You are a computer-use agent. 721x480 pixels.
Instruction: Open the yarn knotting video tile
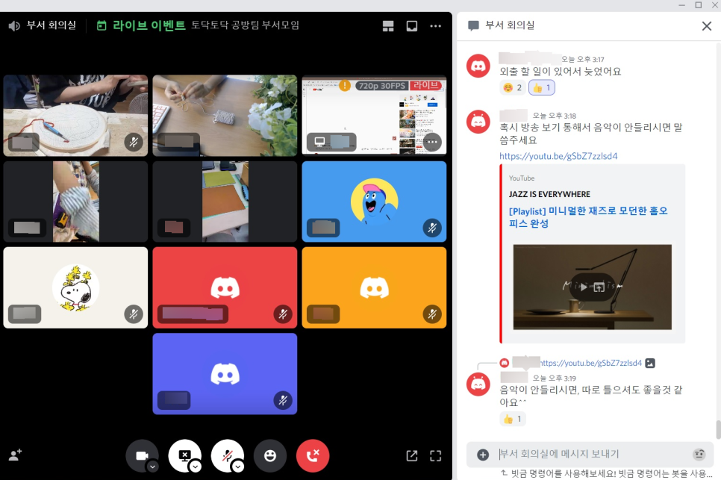click(x=225, y=116)
